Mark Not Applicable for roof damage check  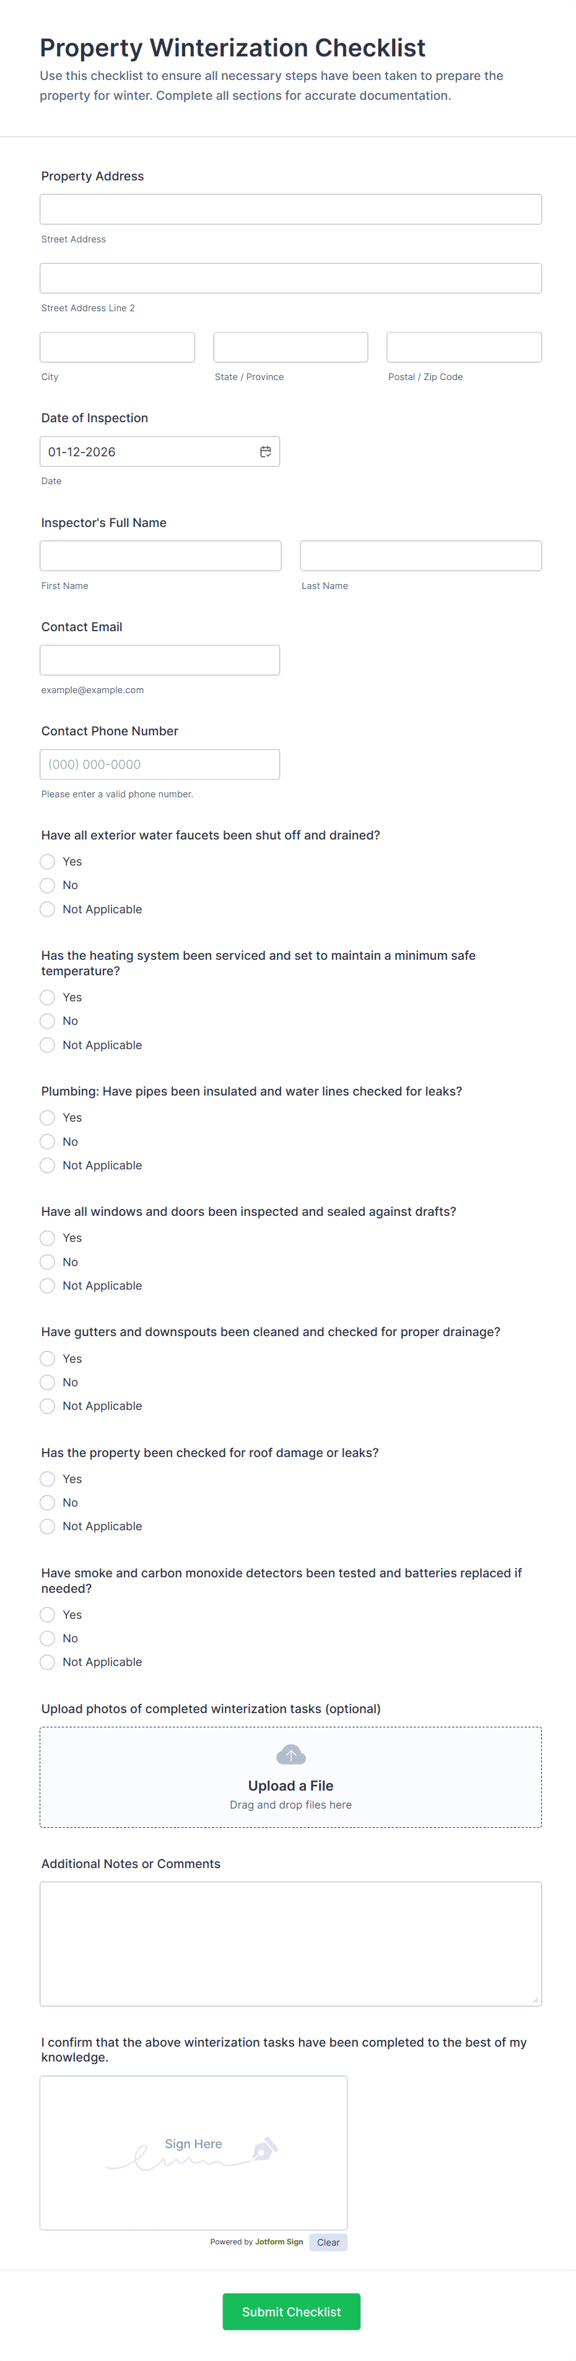(x=46, y=1526)
